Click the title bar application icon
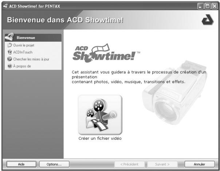The width and height of the screenshot is (220, 171). [x=5, y=6]
